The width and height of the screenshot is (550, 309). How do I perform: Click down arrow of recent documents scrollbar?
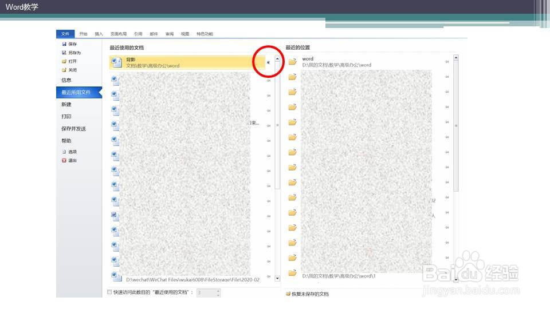[277, 279]
